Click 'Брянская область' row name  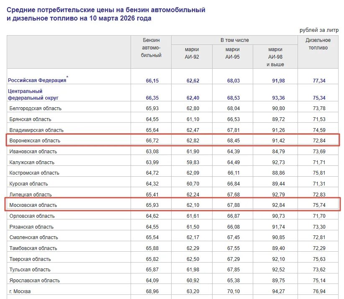click(30, 119)
